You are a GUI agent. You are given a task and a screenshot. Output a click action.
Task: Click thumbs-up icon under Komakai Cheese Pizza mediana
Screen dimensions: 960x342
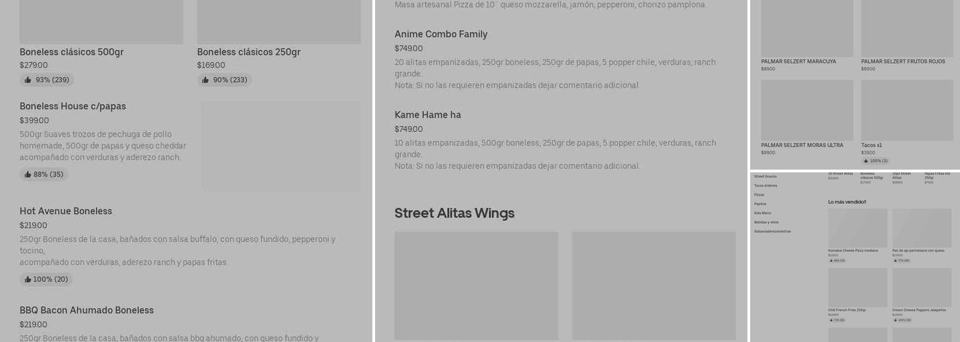click(x=830, y=261)
